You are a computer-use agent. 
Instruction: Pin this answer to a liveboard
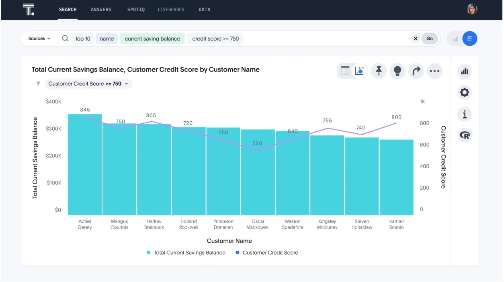point(378,71)
